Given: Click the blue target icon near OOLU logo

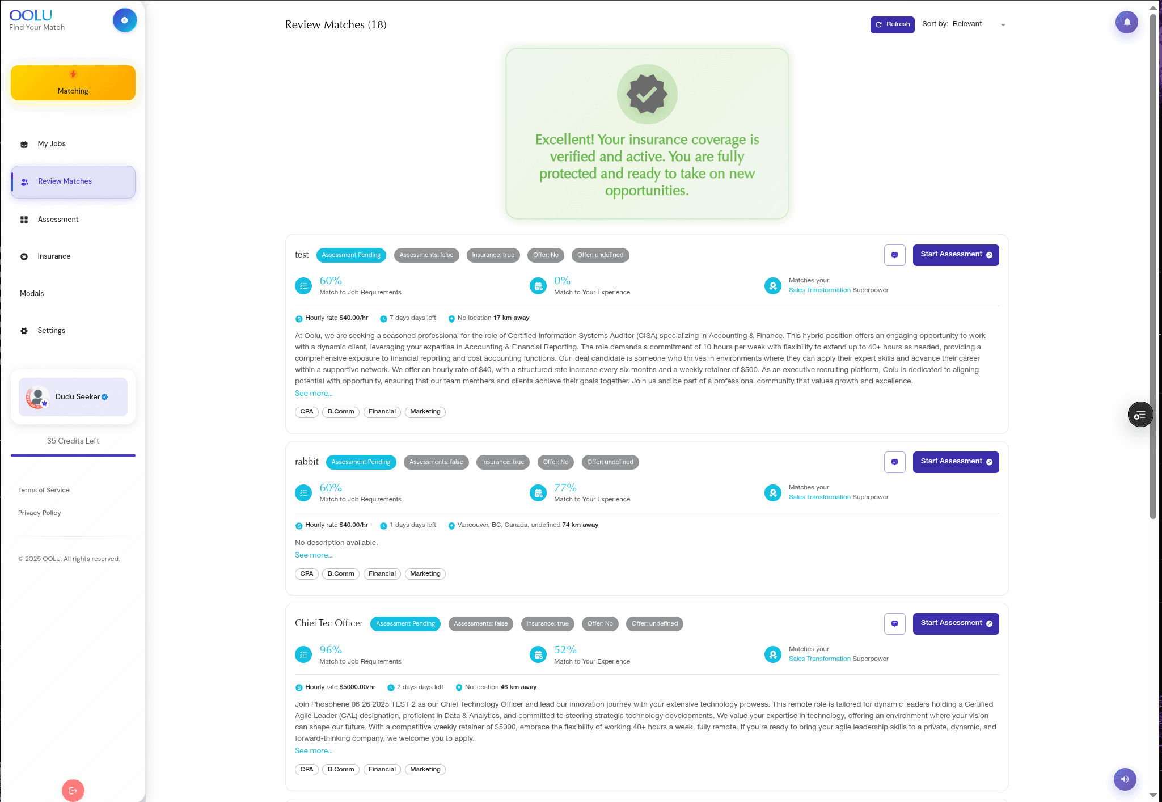Looking at the screenshot, I should 125,19.
